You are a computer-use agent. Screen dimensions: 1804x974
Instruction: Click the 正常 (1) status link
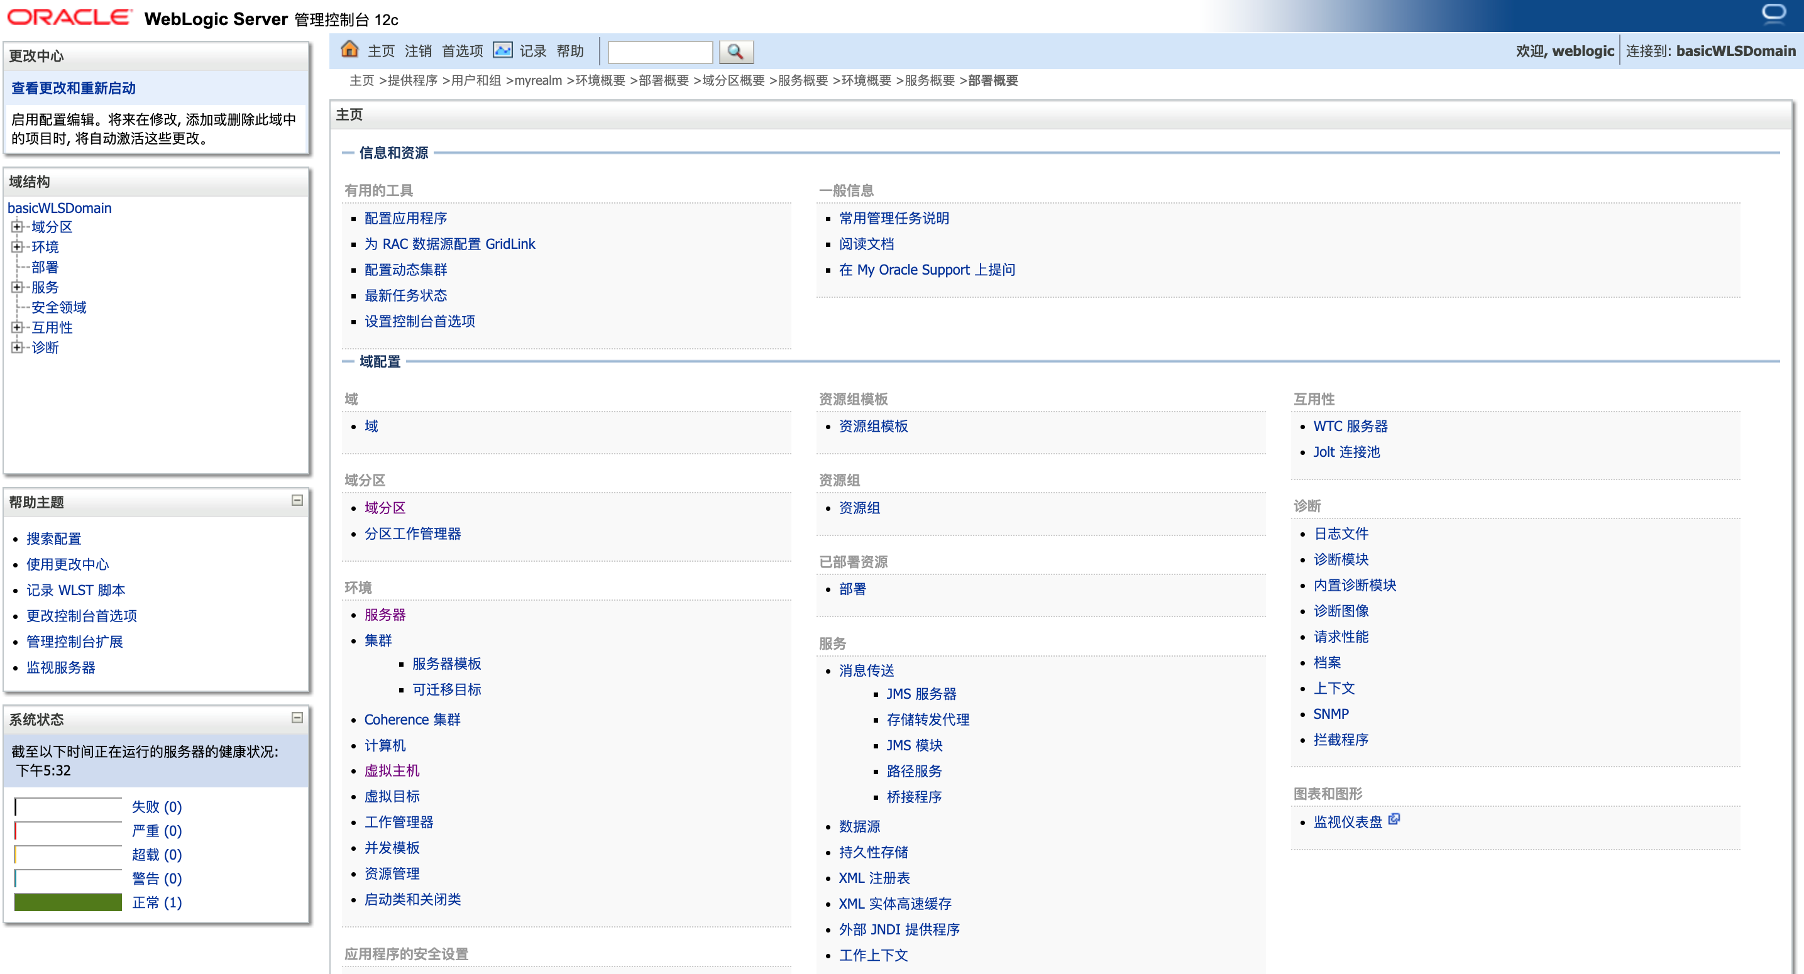coord(157,902)
